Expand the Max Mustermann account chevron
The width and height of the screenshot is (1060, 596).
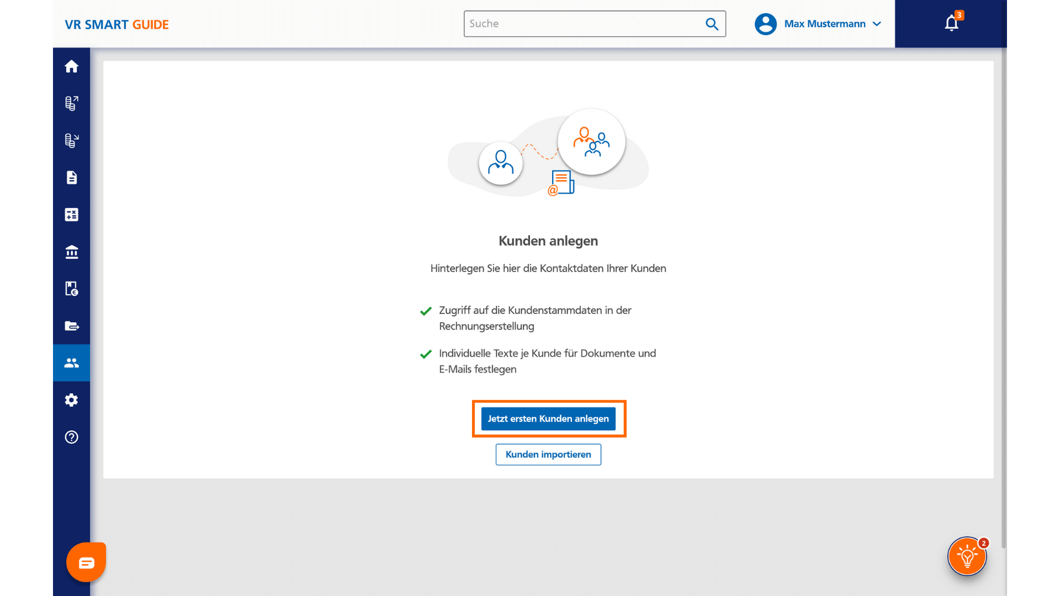(877, 24)
